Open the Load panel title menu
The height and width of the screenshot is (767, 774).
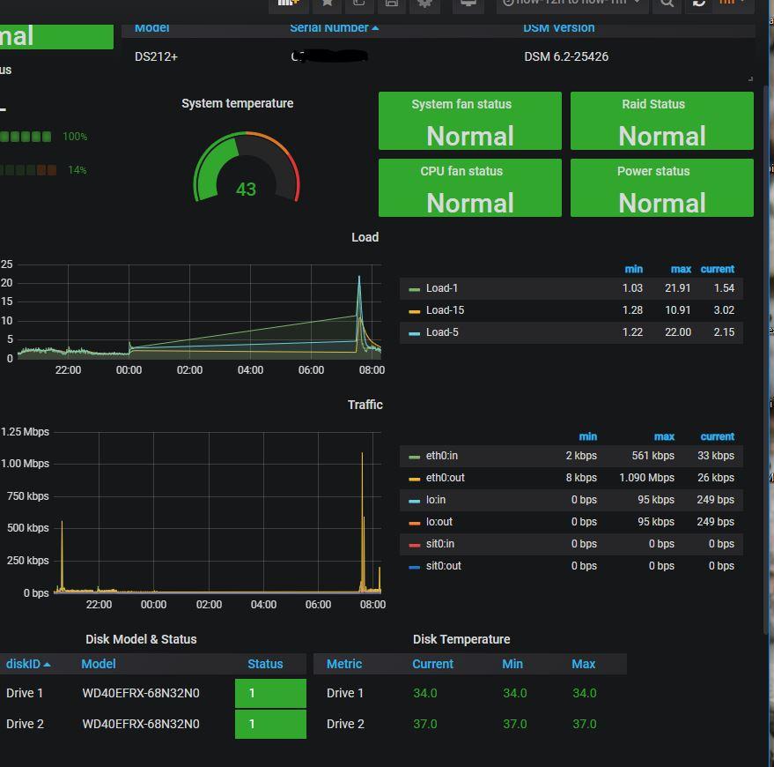point(365,237)
